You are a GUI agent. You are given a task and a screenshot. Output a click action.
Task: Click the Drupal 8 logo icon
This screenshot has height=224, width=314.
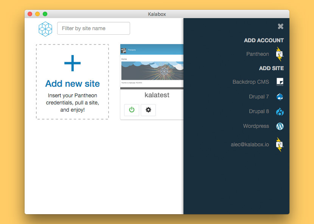(x=280, y=112)
